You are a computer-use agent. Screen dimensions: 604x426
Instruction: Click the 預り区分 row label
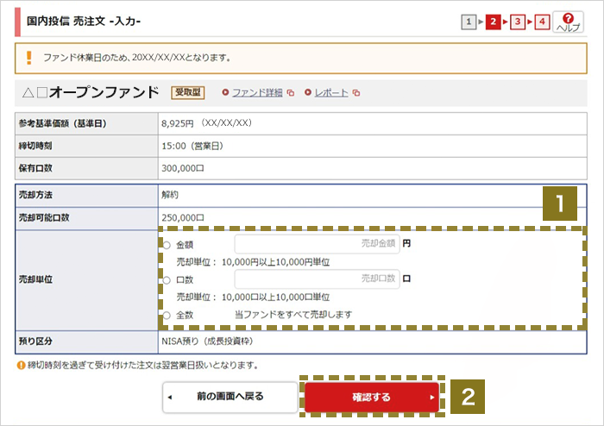[x=35, y=341]
